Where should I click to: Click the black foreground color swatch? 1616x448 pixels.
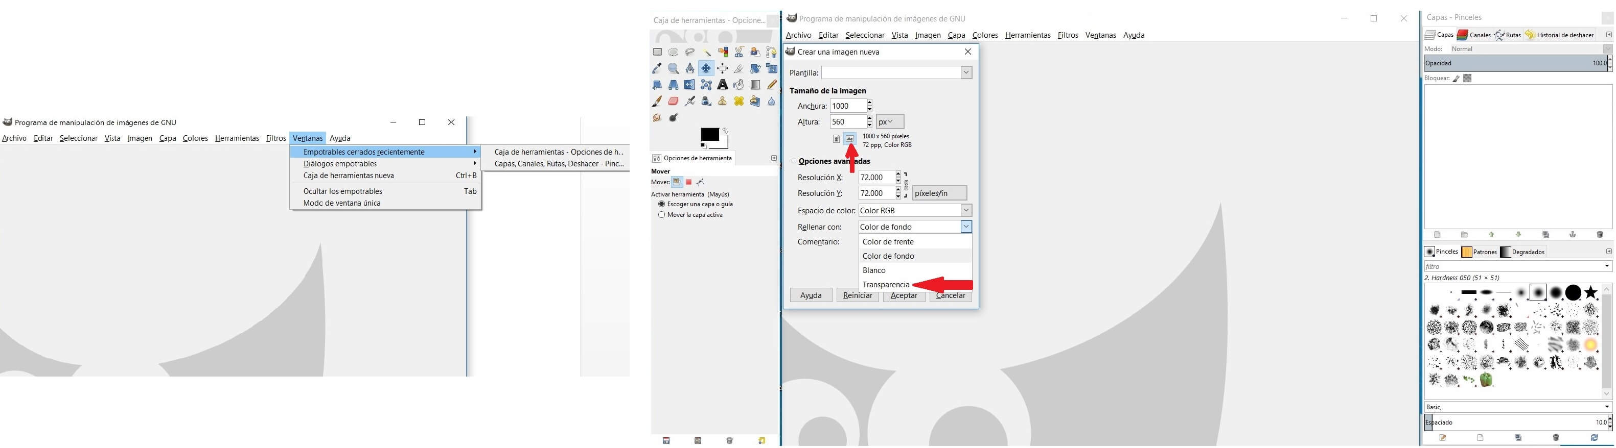point(709,134)
